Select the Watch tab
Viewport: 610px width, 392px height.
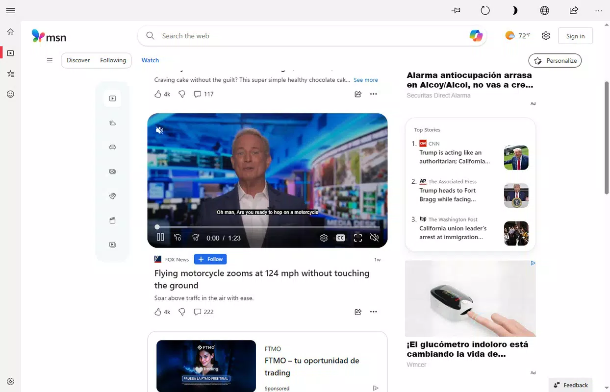(150, 60)
